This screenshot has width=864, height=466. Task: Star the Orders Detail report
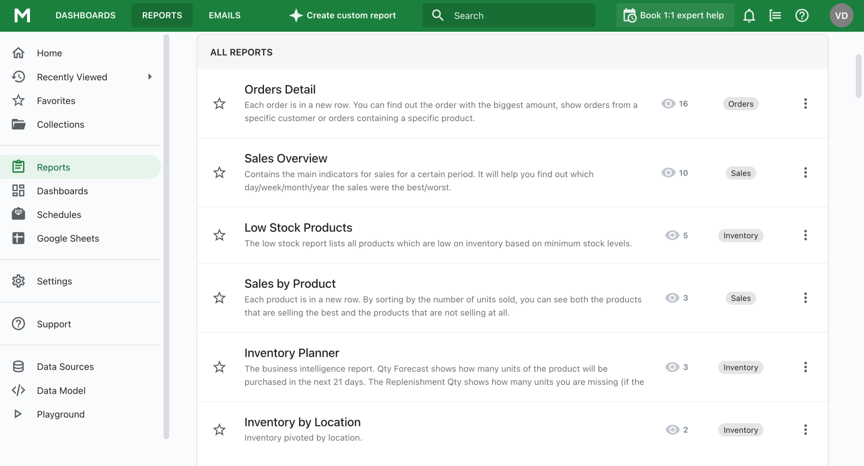(219, 104)
